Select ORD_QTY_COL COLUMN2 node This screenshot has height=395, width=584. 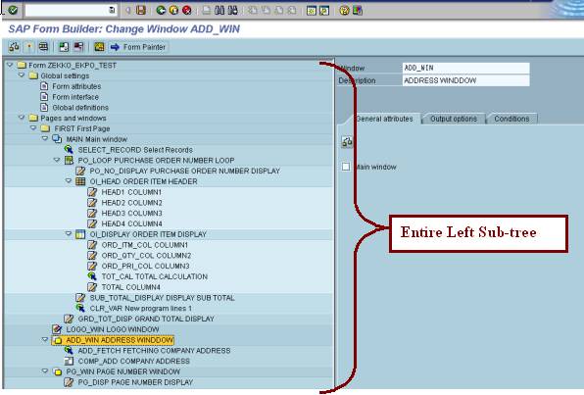(146, 255)
